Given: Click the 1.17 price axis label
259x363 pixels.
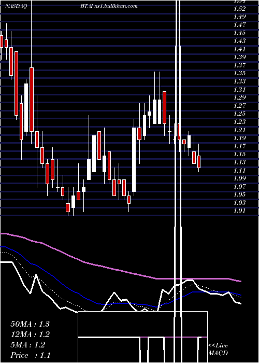Looking at the screenshot, I should [239, 146].
